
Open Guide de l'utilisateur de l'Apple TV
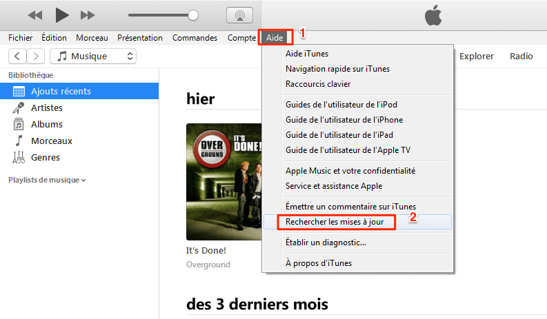[357, 150]
